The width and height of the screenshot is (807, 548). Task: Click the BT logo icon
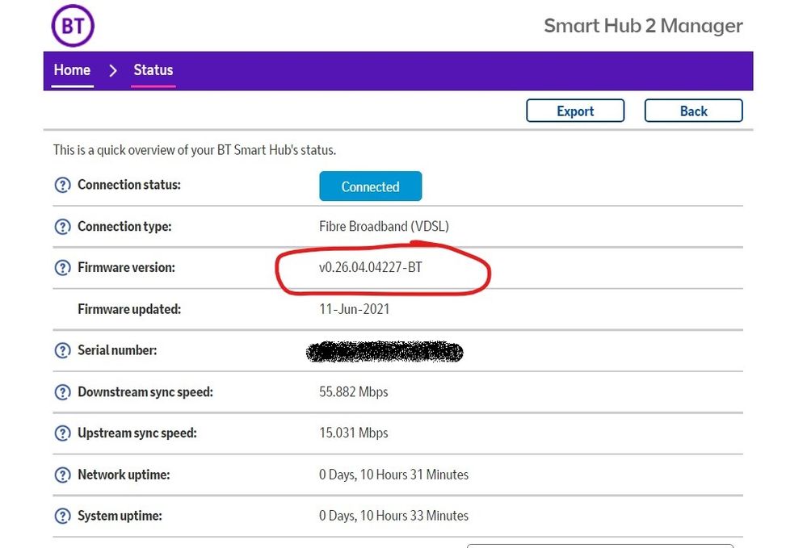click(x=73, y=26)
